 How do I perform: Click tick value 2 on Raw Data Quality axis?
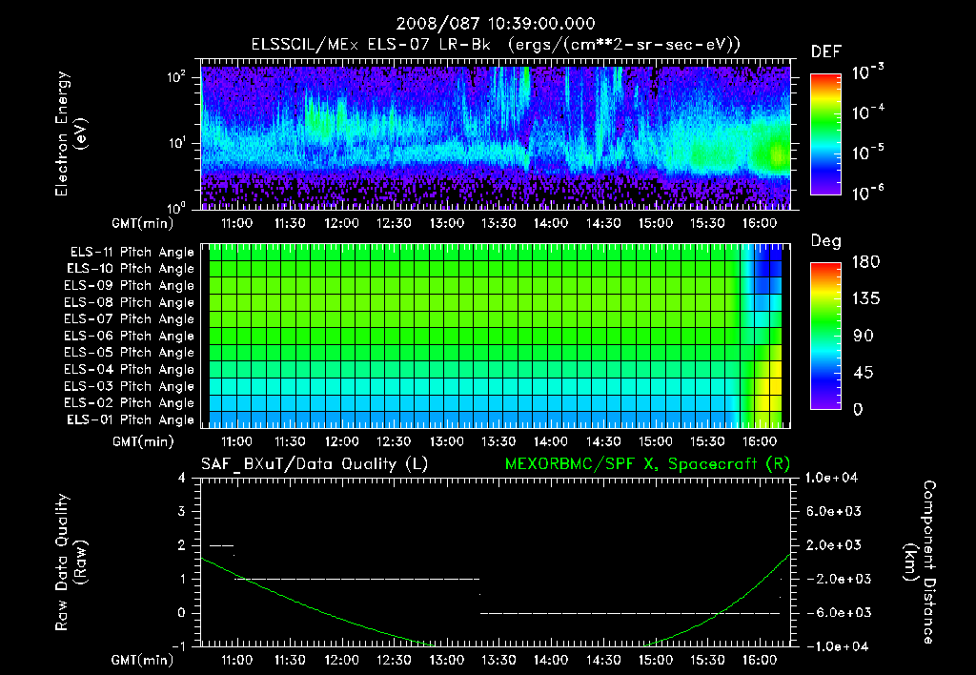point(182,545)
